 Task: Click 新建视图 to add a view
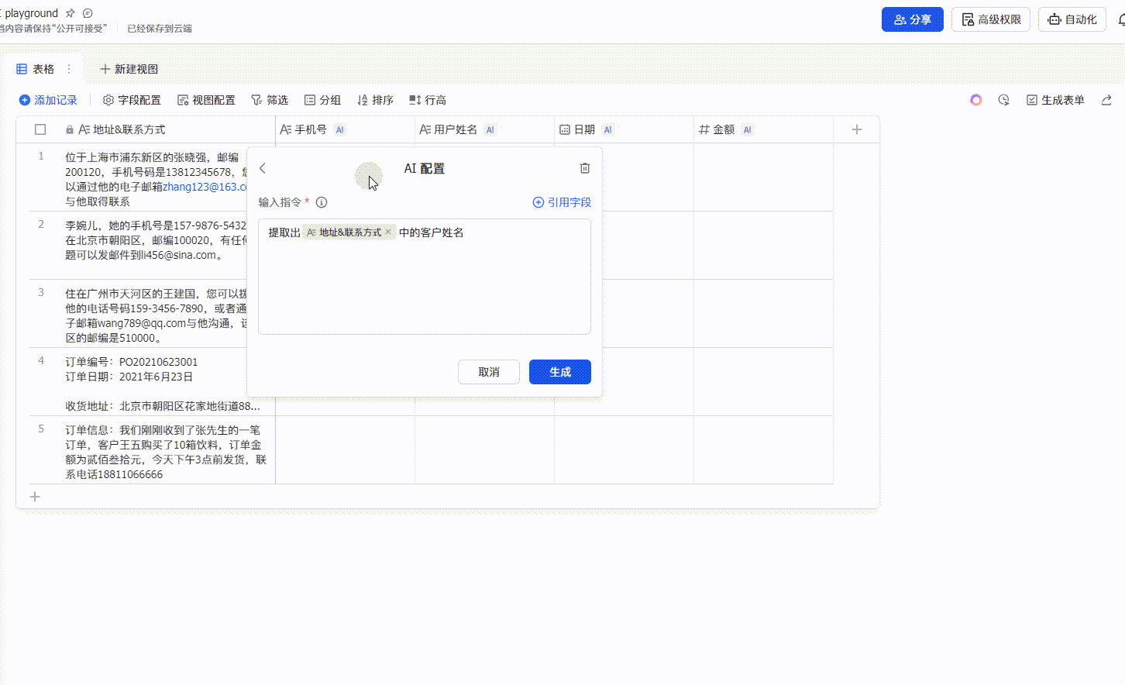coord(129,69)
